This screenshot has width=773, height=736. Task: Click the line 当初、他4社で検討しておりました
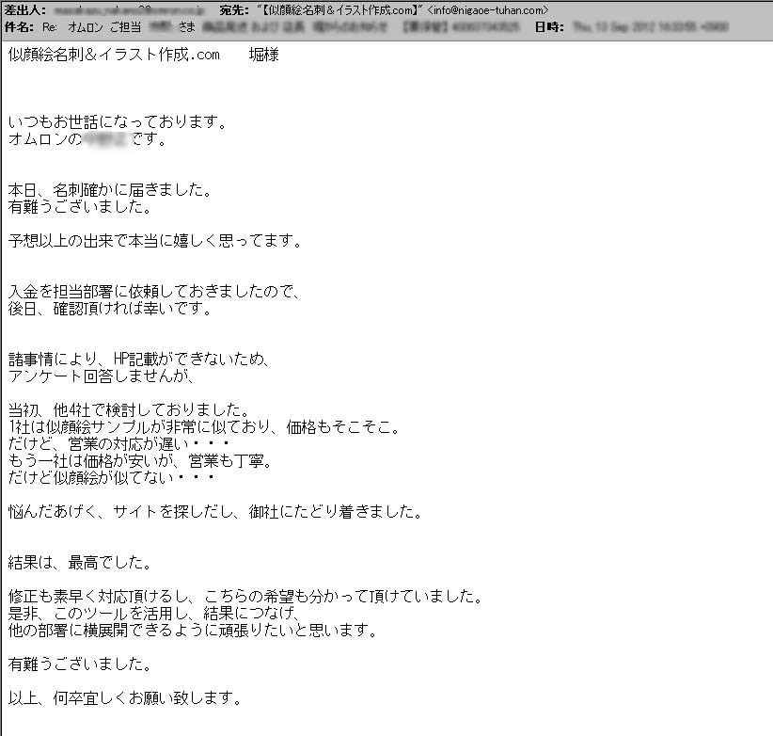tap(128, 409)
